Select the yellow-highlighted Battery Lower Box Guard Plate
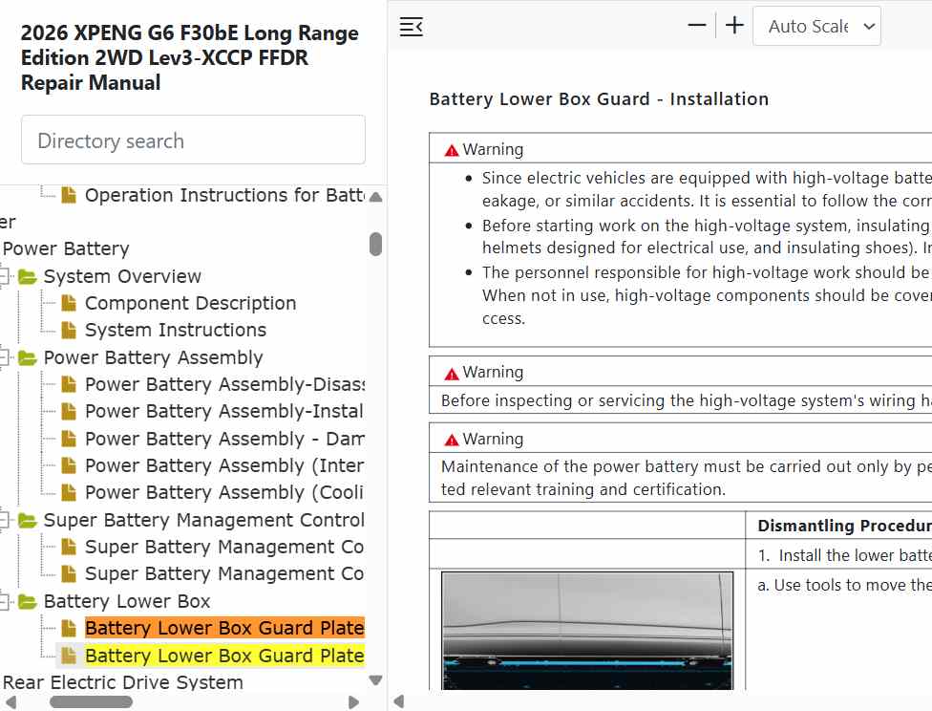The height and width of the screenshot is (711, 932). tap(224, 656)
